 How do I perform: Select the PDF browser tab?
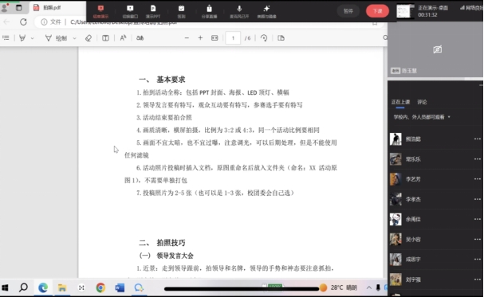pyautogui.click(x=57, y=8)
